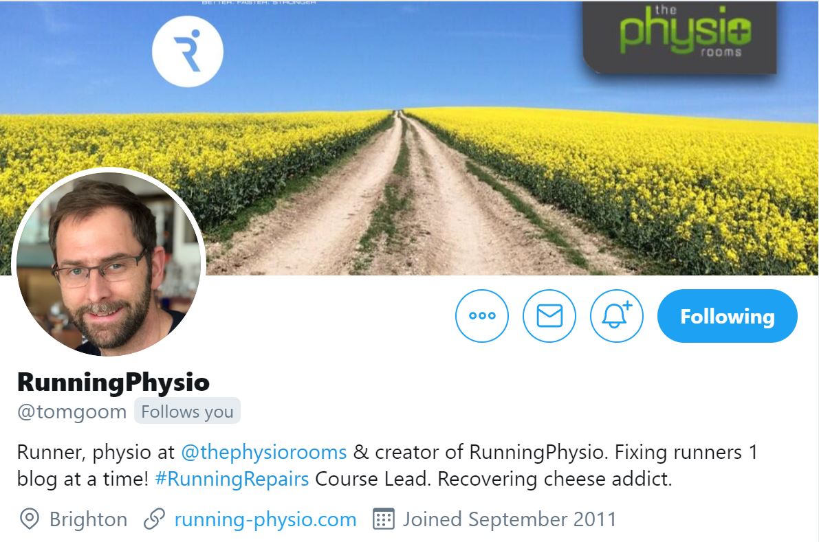Screen dimensions: 819x542
Task: Click the envelope message icon
Action: [x=549, y=315]
